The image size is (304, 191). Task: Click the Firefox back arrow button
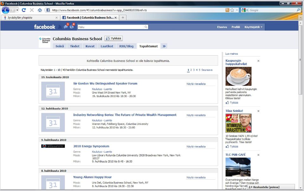(x=6, y=10)
